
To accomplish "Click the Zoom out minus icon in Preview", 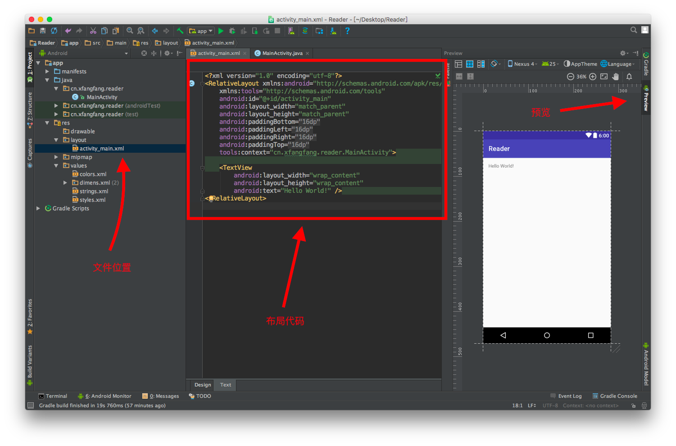I will [570, 77].
